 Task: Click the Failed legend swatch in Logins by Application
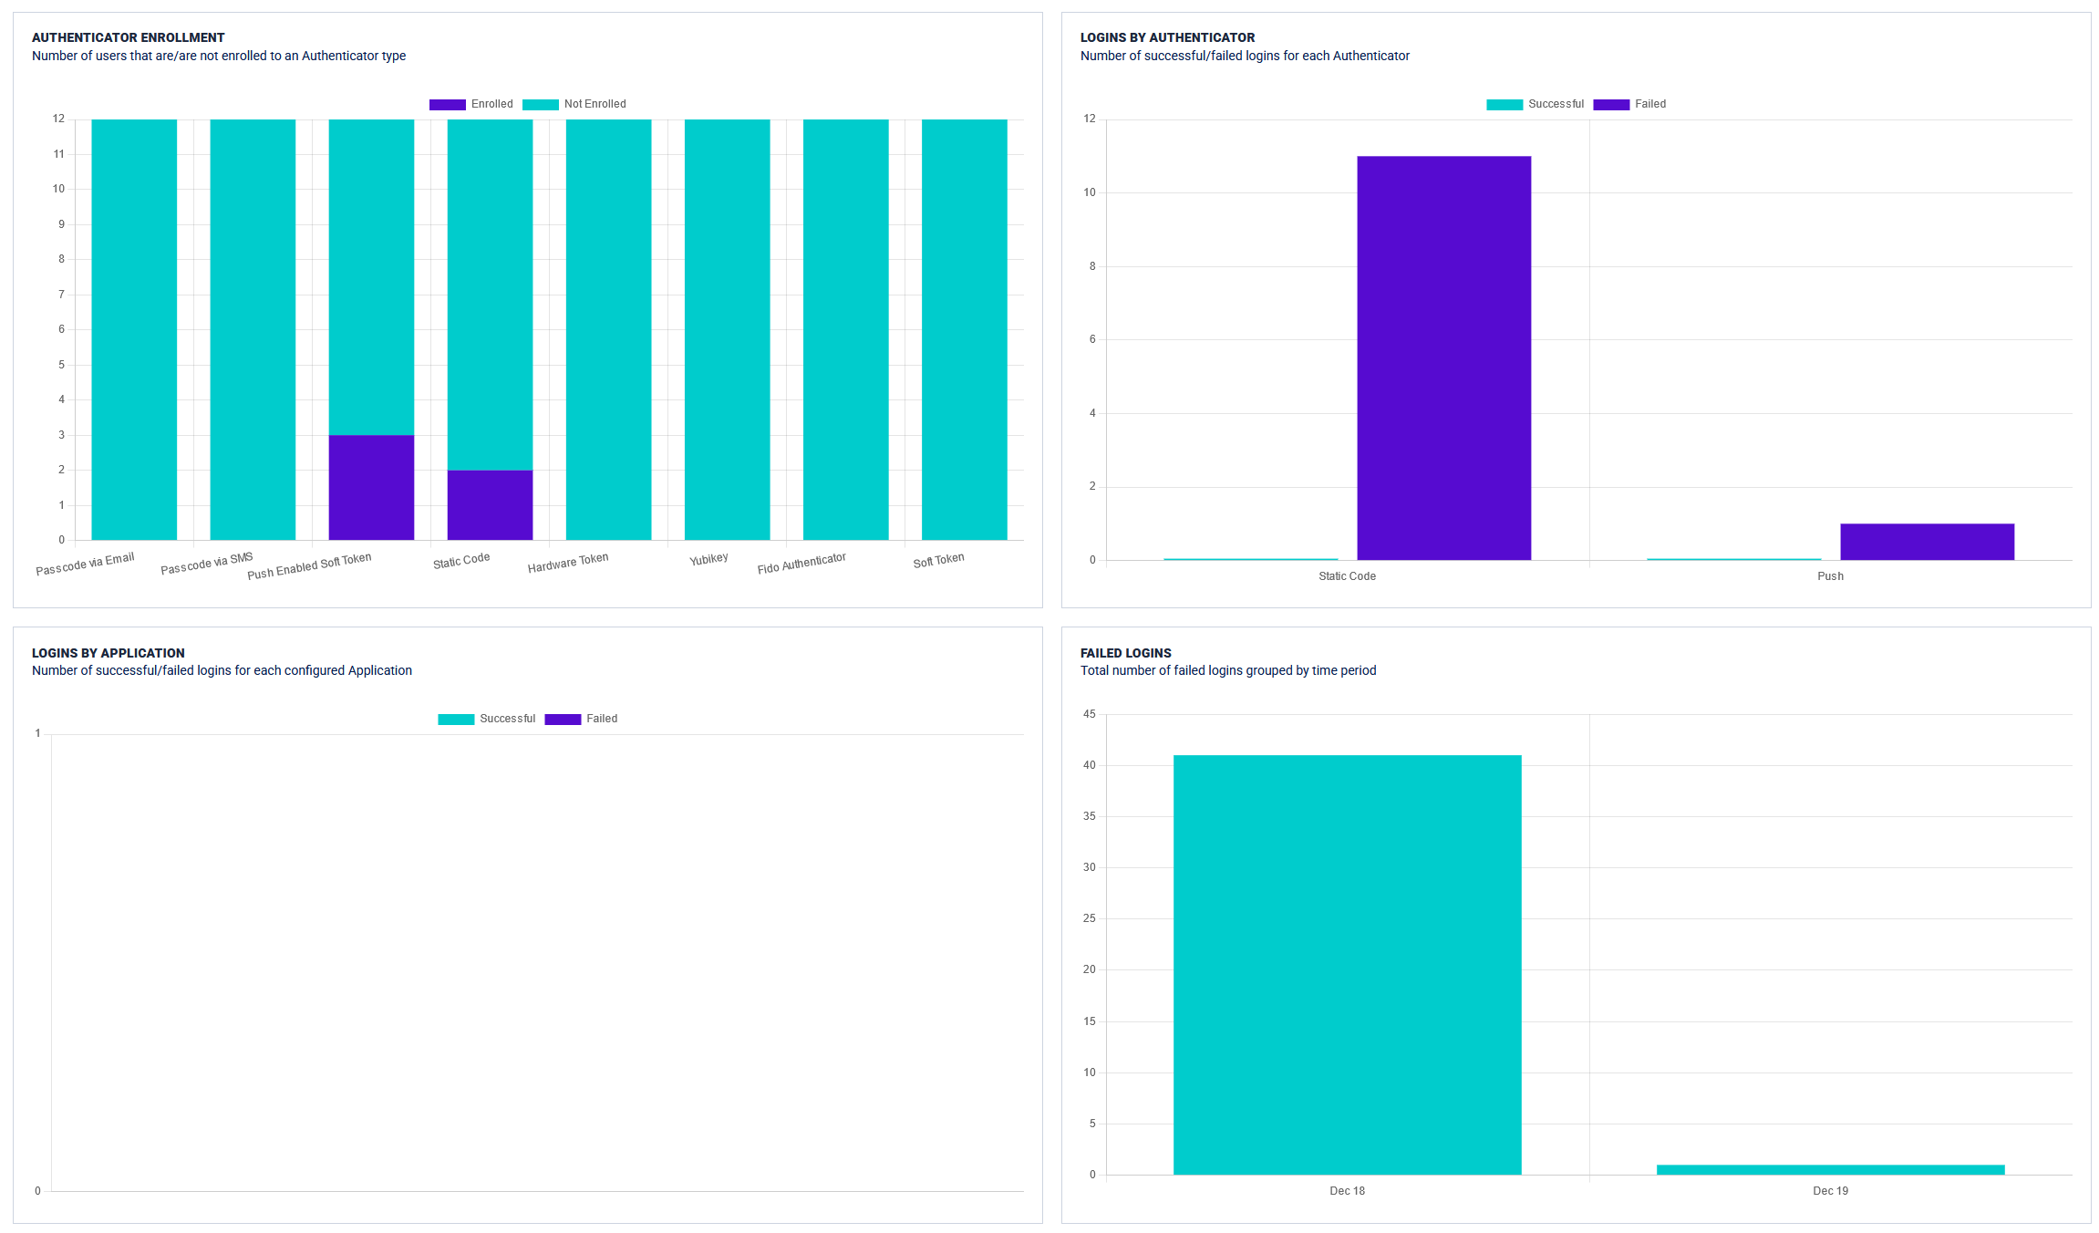(x=563, y=719)
